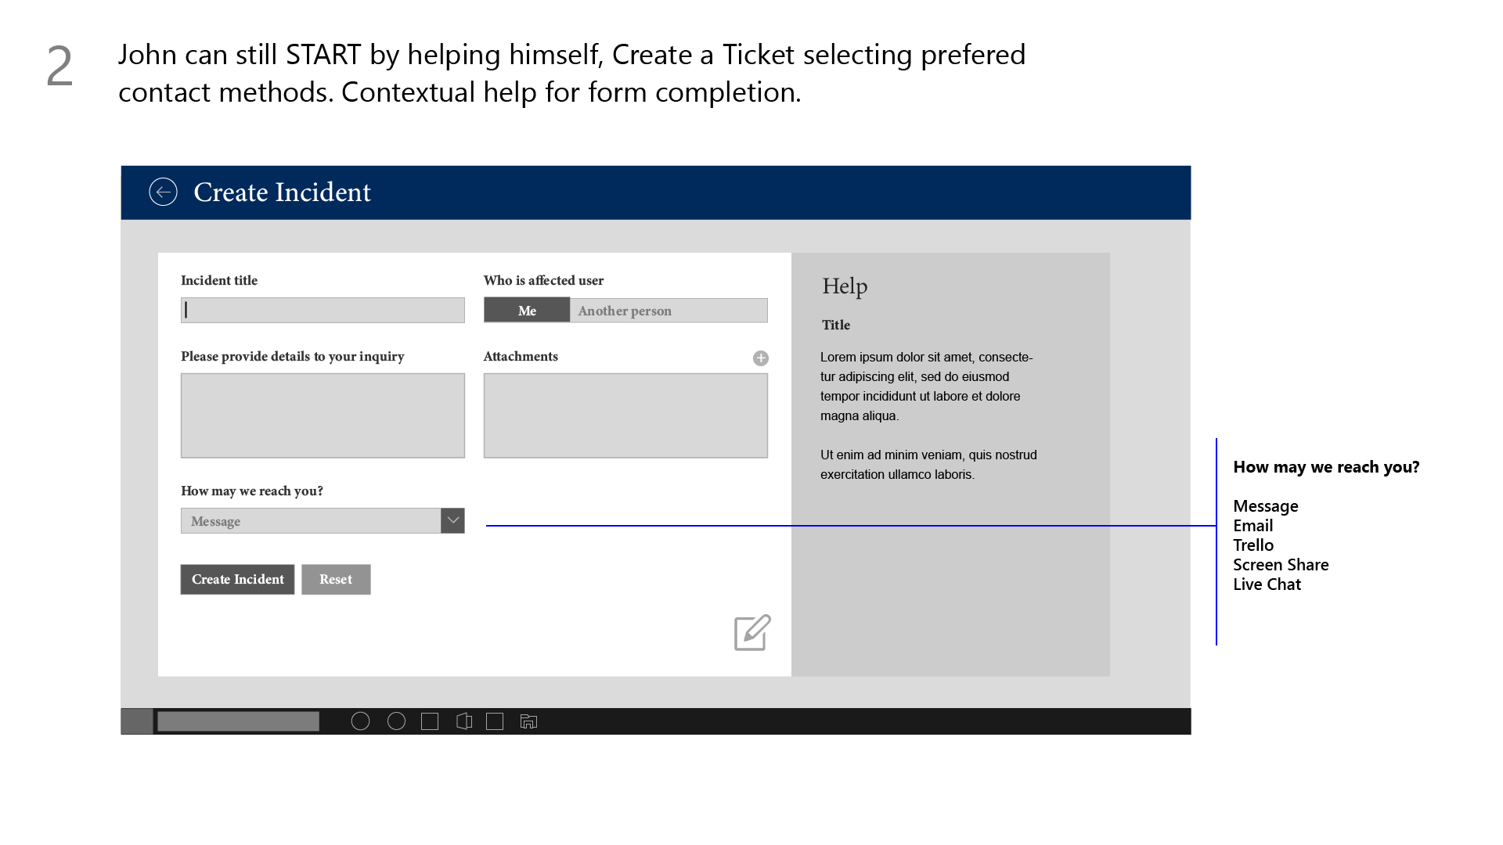Focus the Incident title input field

pos(323,310)
